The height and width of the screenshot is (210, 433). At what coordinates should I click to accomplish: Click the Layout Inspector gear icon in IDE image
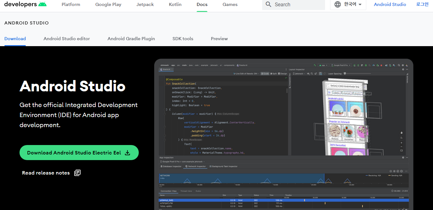pyautogui.click(x=403, y=69)
